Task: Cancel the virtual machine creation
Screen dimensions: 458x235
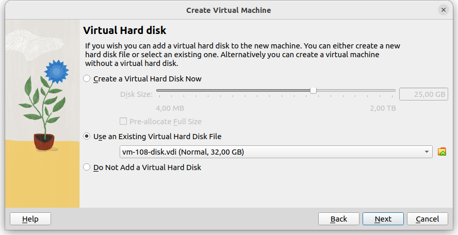Action: tap(427, 219)
